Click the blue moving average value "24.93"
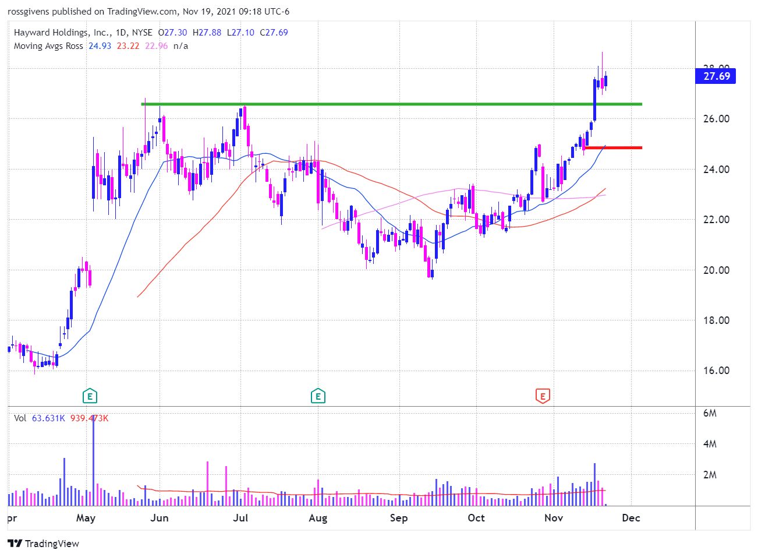758x557 pixels. (x=100, y=46)
